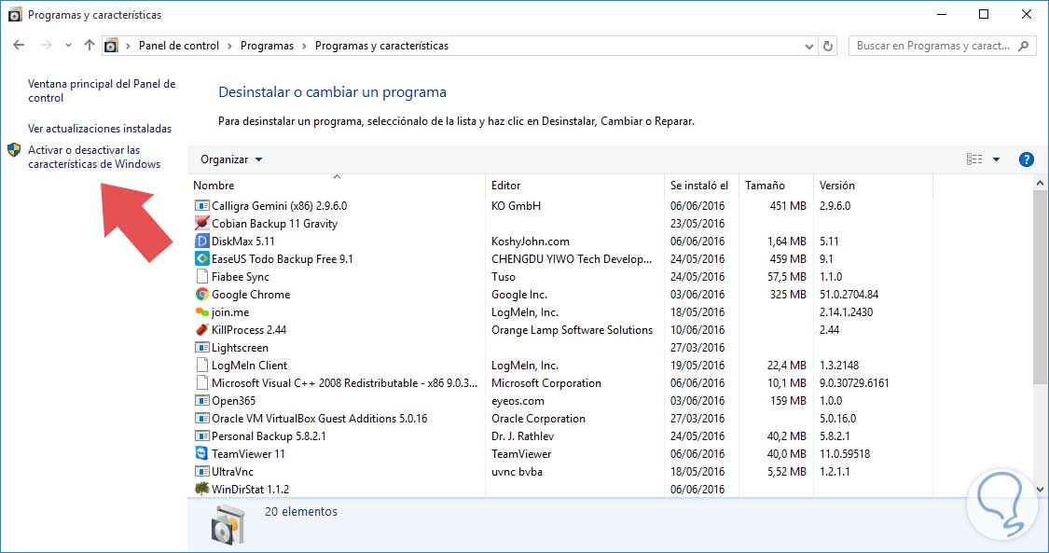Image resolution: width=1049 pixels, height=553 pixels.
Task: Click Orange Lamp Software Solutions cell
Action: [572, 330]
